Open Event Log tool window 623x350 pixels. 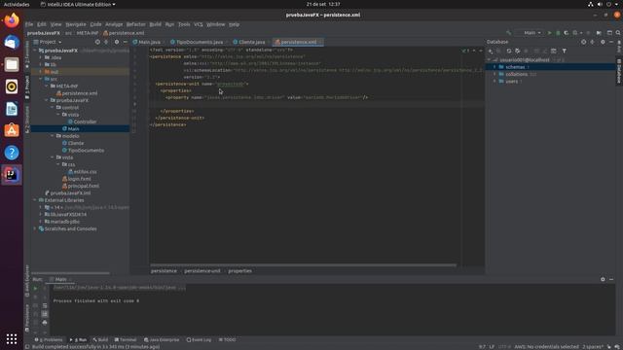coord(199,340)
